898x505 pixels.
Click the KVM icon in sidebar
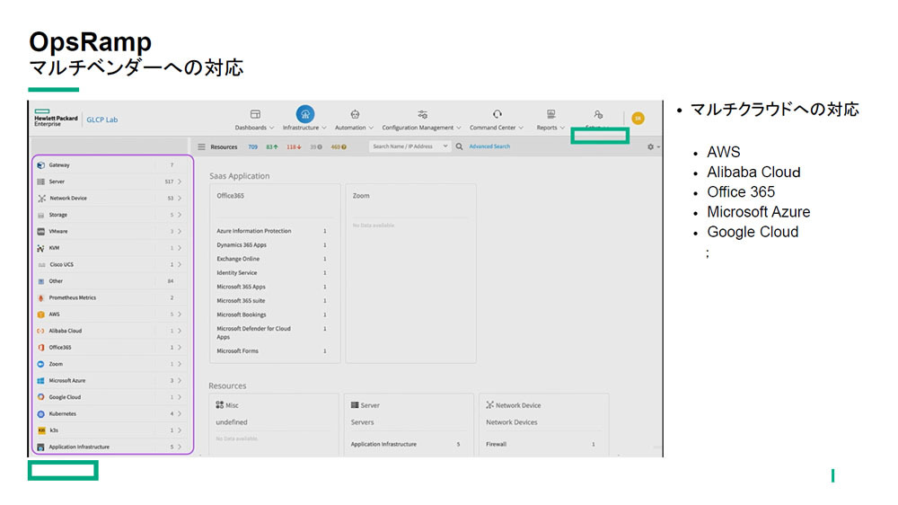click(40, 248)
